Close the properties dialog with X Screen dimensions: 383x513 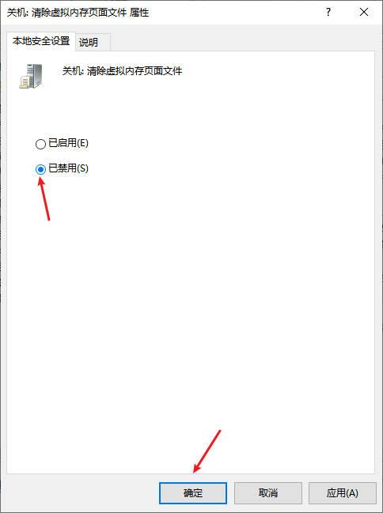[x=364, y=12]
